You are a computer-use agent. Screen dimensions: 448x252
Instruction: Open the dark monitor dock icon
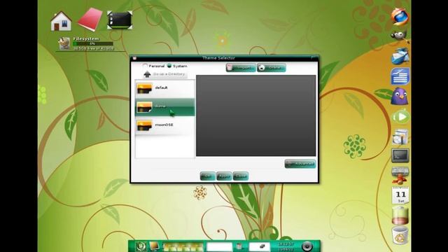tap(400, 155)
